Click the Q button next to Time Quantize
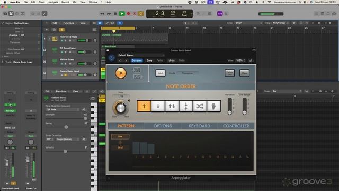The width and height of the screenshot is (339, 191). pos(84,110)
